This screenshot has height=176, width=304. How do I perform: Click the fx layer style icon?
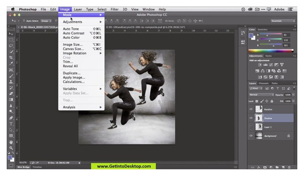point(259,167)
